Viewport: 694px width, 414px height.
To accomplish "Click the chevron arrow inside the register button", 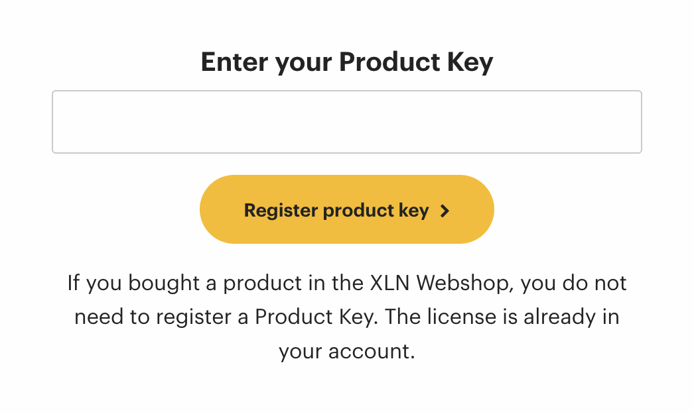I will (445, 210).
